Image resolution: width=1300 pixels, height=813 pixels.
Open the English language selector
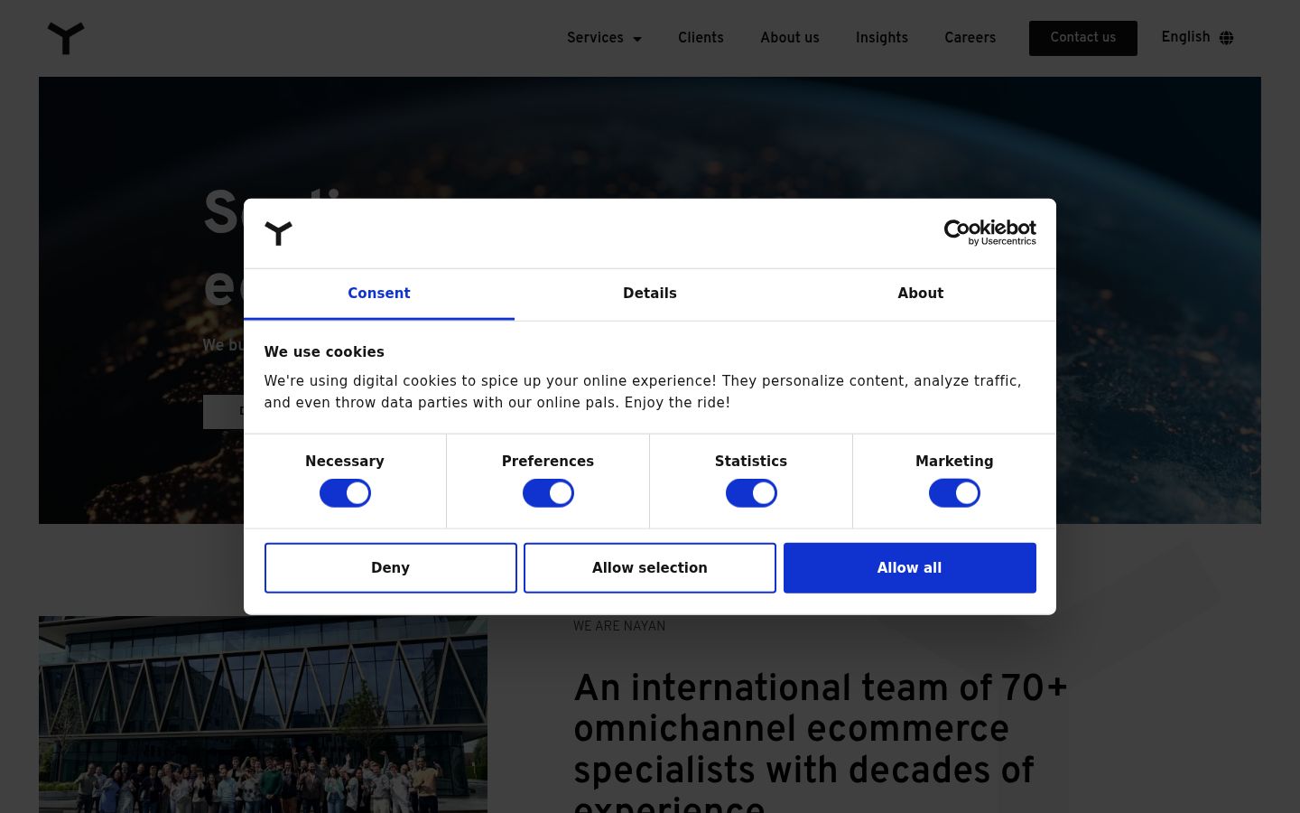tap(1197, 37)
